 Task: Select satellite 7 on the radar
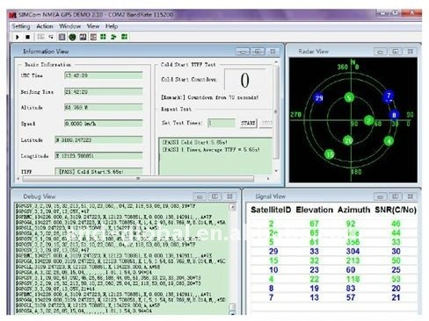tap(389, 96)
